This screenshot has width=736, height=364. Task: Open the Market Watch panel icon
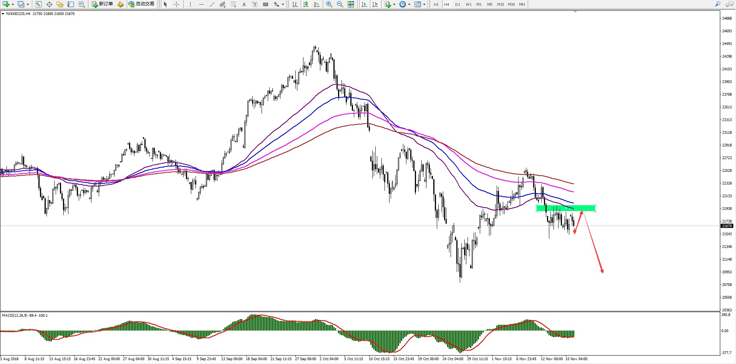coord(38,4)
